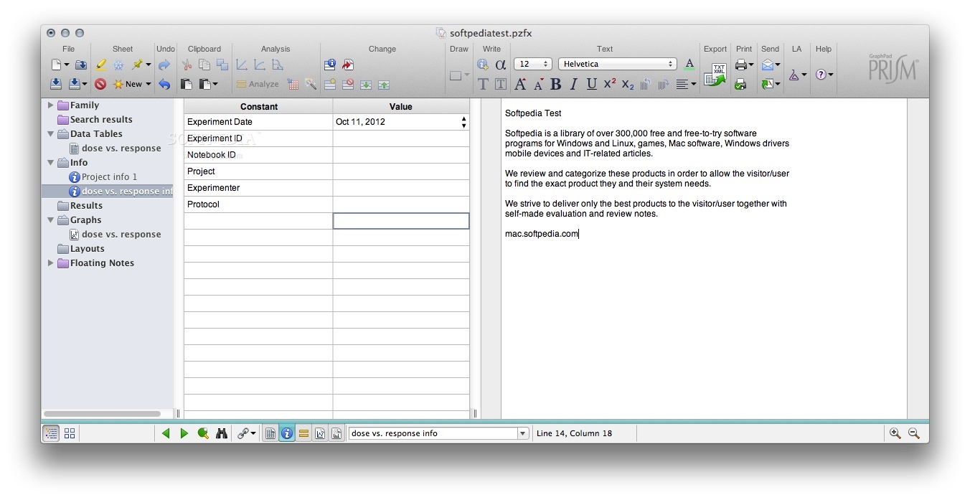Image resolution: width=970 pixels, height=500 pixels.
Task: Click the Cut scissors icon
Action: pyautogui.click(x=187, y=65)
